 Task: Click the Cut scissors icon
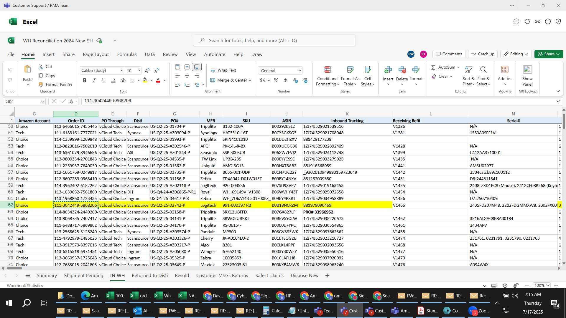(x=41, y=67)
